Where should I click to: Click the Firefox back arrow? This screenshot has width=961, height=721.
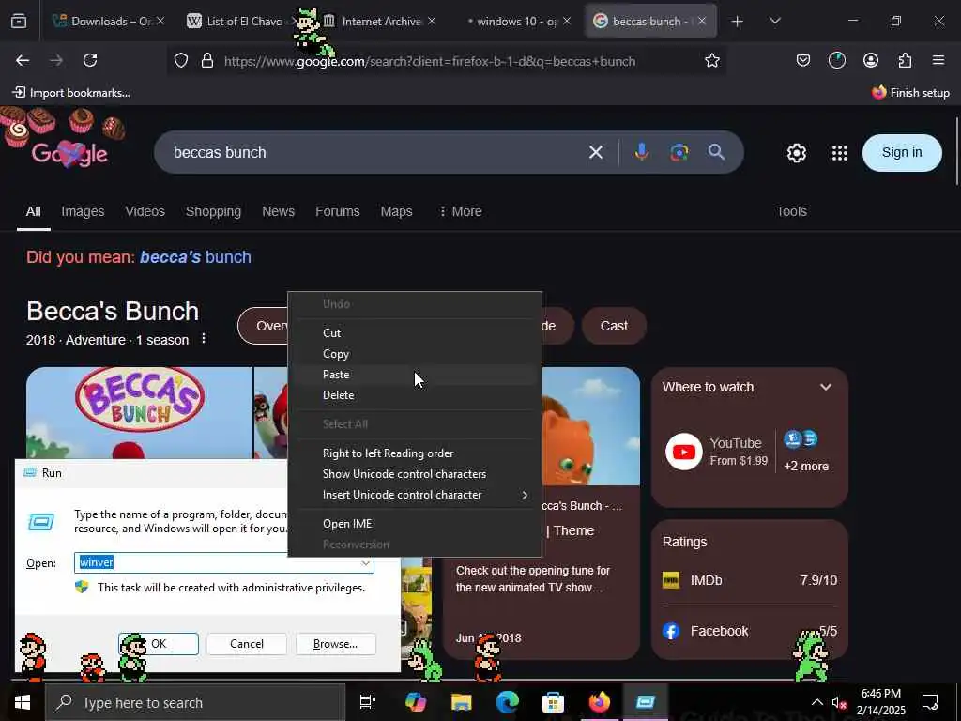[x=23, y=60]
